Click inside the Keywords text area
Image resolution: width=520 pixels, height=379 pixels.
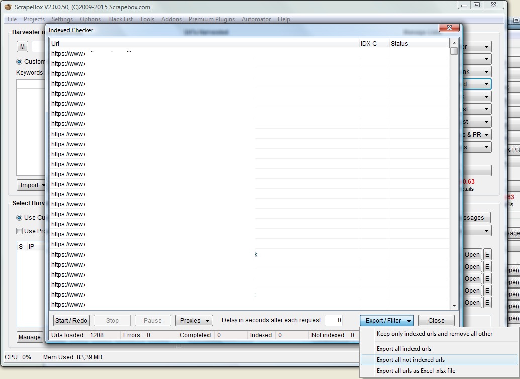pos(31,128)
